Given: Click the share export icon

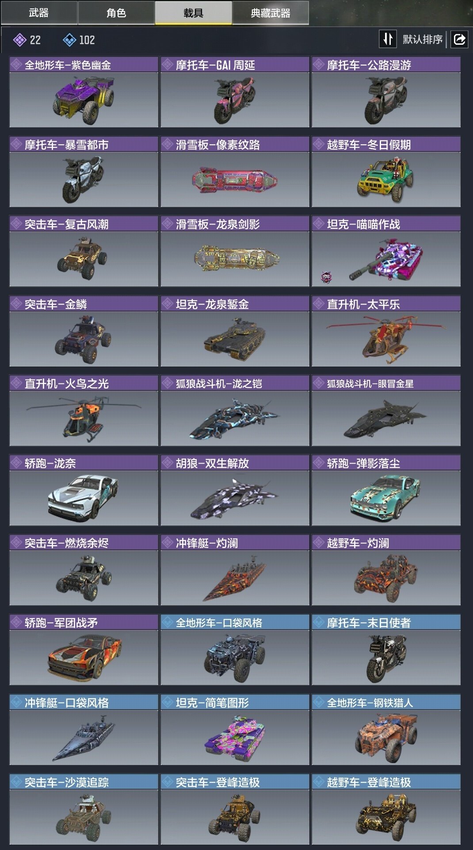Looking at the screenshot, I should coord(459,39).
